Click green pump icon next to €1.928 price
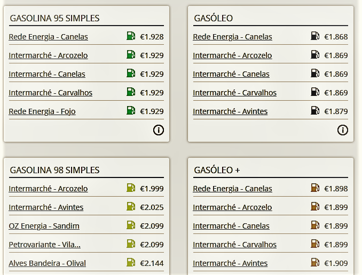 [131, 36]
